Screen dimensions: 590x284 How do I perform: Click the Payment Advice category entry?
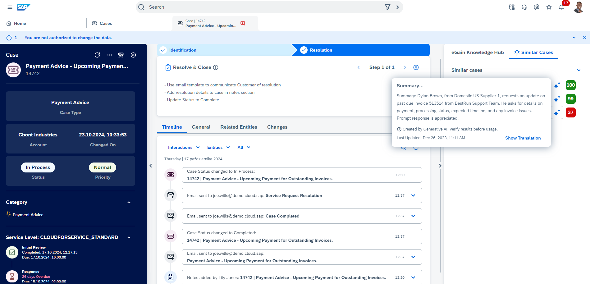tap(28, 215)
